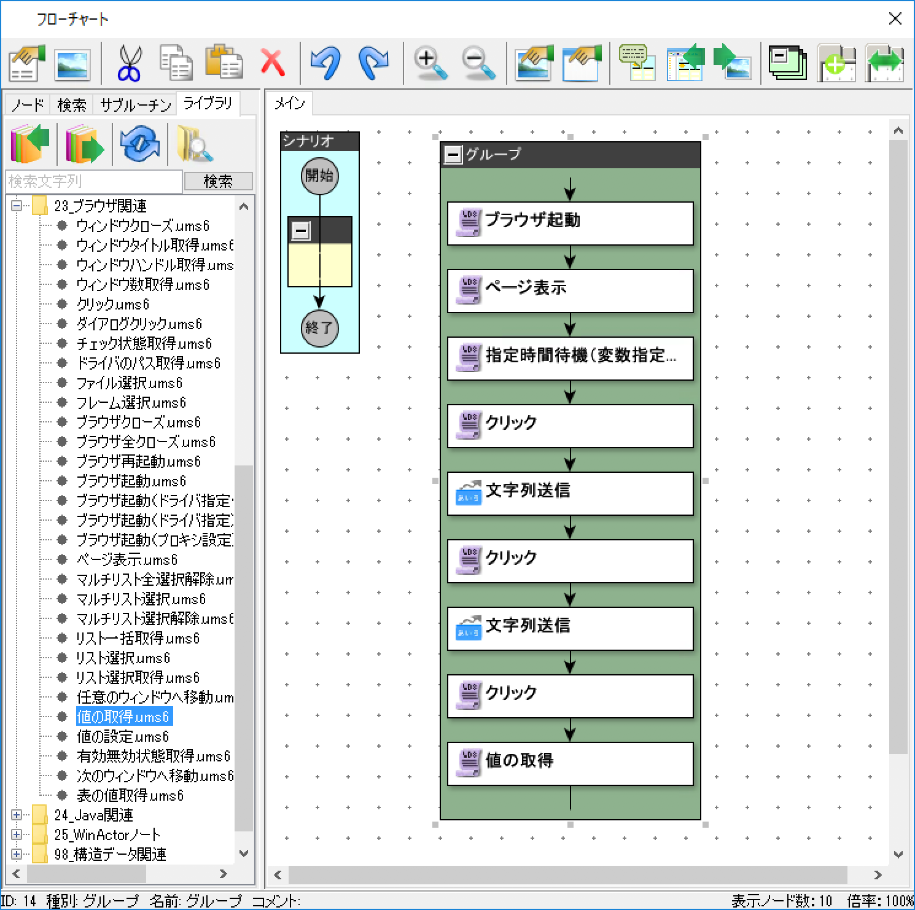Click library tree scroll up arrow

coord(244,207)
